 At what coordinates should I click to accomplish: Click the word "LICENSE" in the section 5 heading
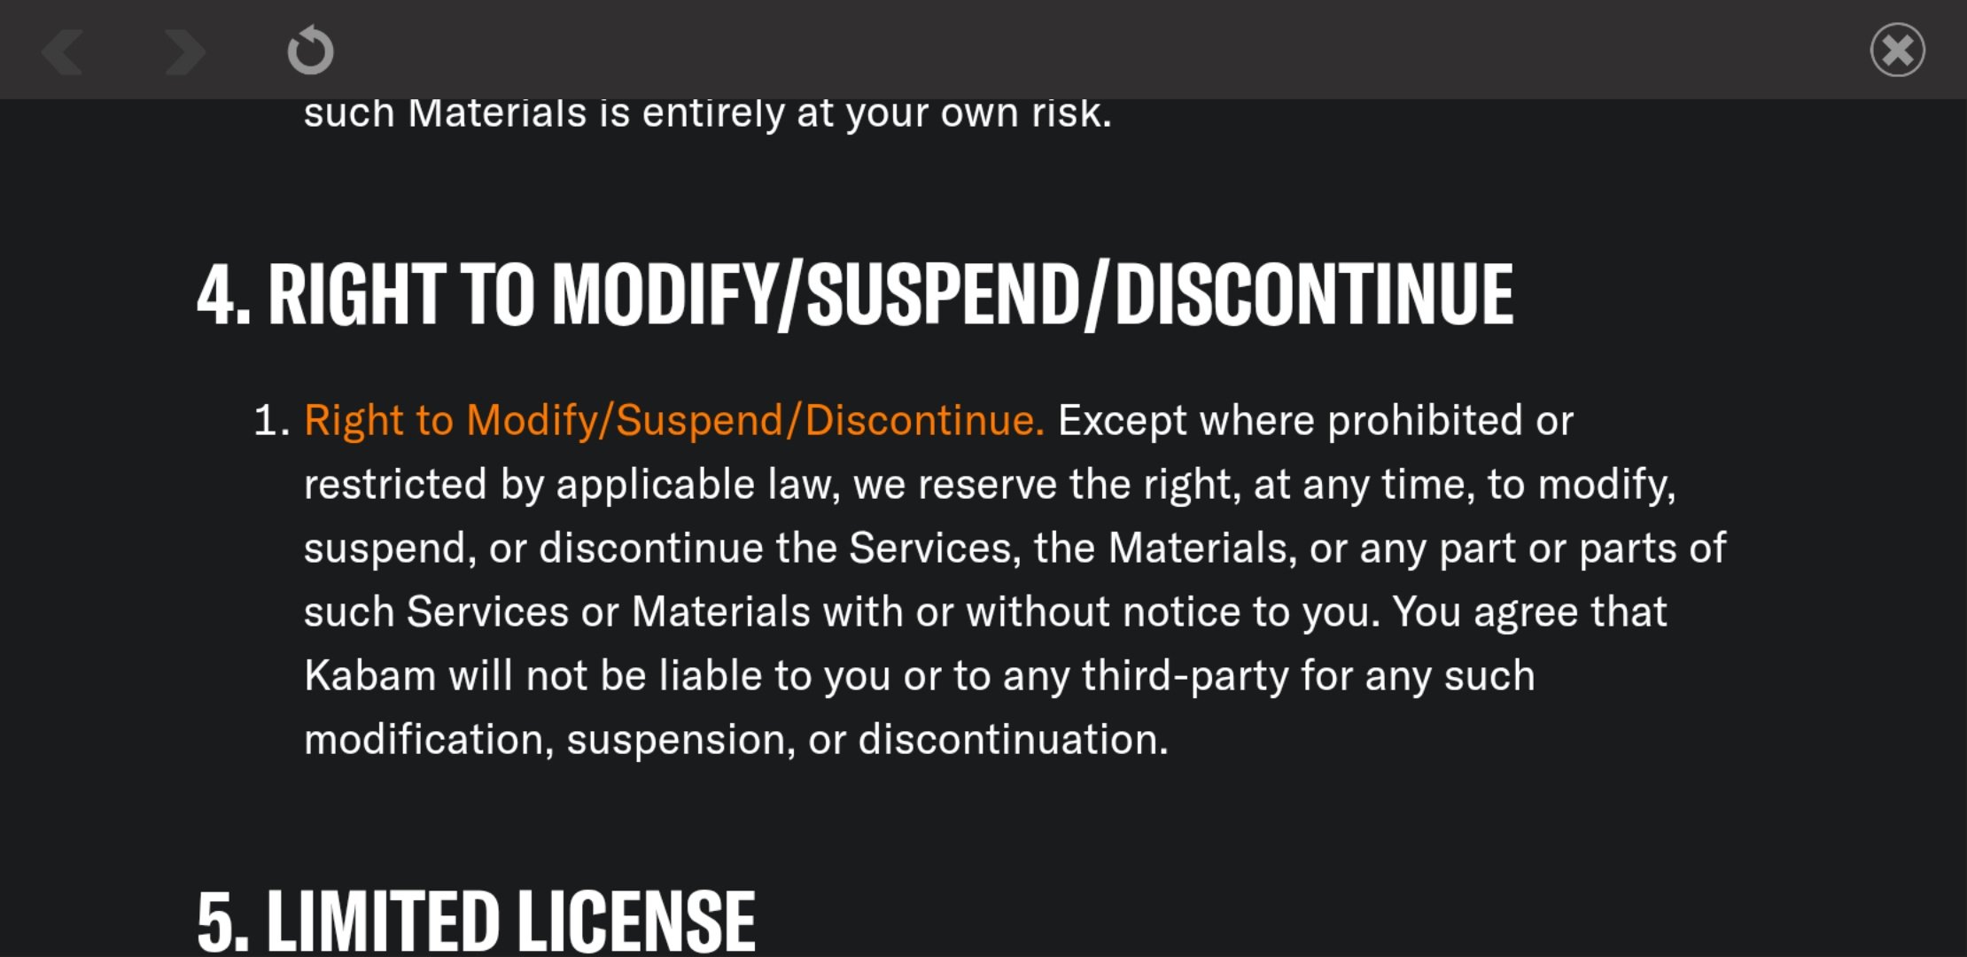coord(636,922)
